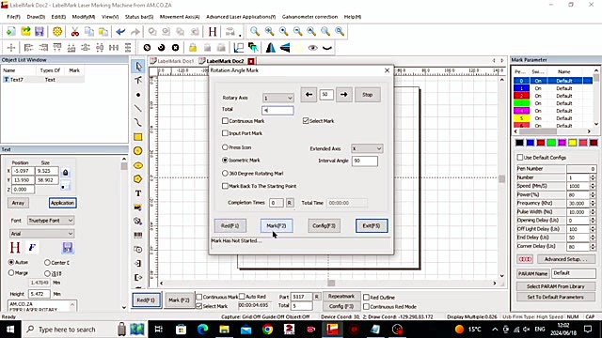Click the Open file folder icon
The width and height of the screenshot is (602, 338).
(25, 31)
